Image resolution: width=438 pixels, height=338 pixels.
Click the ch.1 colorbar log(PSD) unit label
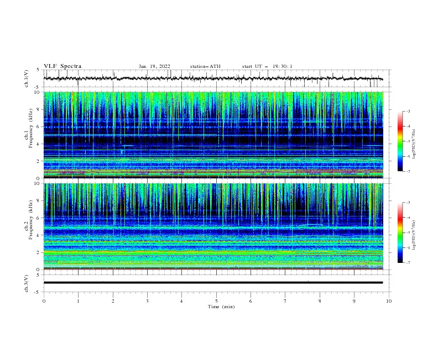(x=414, y=144)
